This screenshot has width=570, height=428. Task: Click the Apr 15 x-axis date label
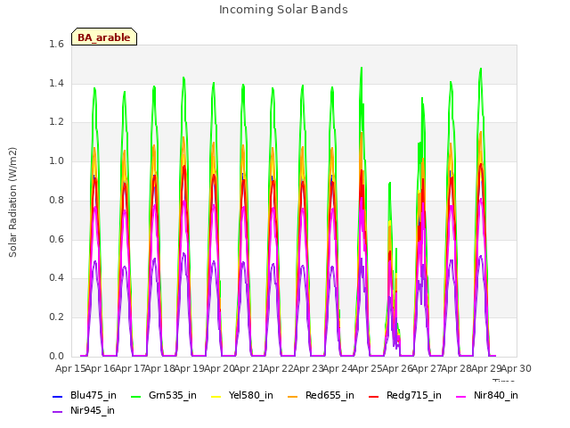[70, 368]
